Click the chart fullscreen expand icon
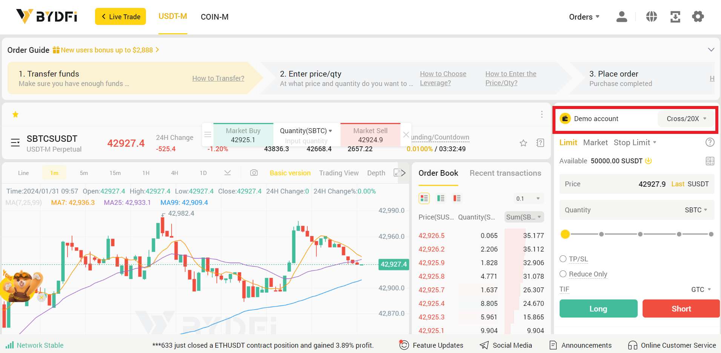The height and width of the screenshot is (353, 721). [x=397, y=173]
